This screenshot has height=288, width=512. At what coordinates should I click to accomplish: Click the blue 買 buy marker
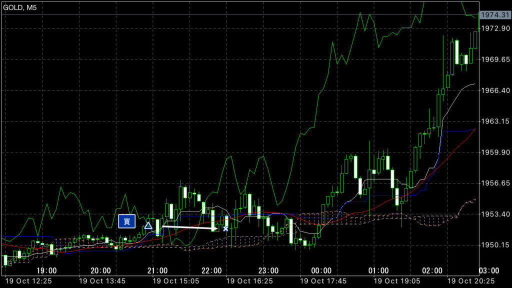tap(127, 221)
